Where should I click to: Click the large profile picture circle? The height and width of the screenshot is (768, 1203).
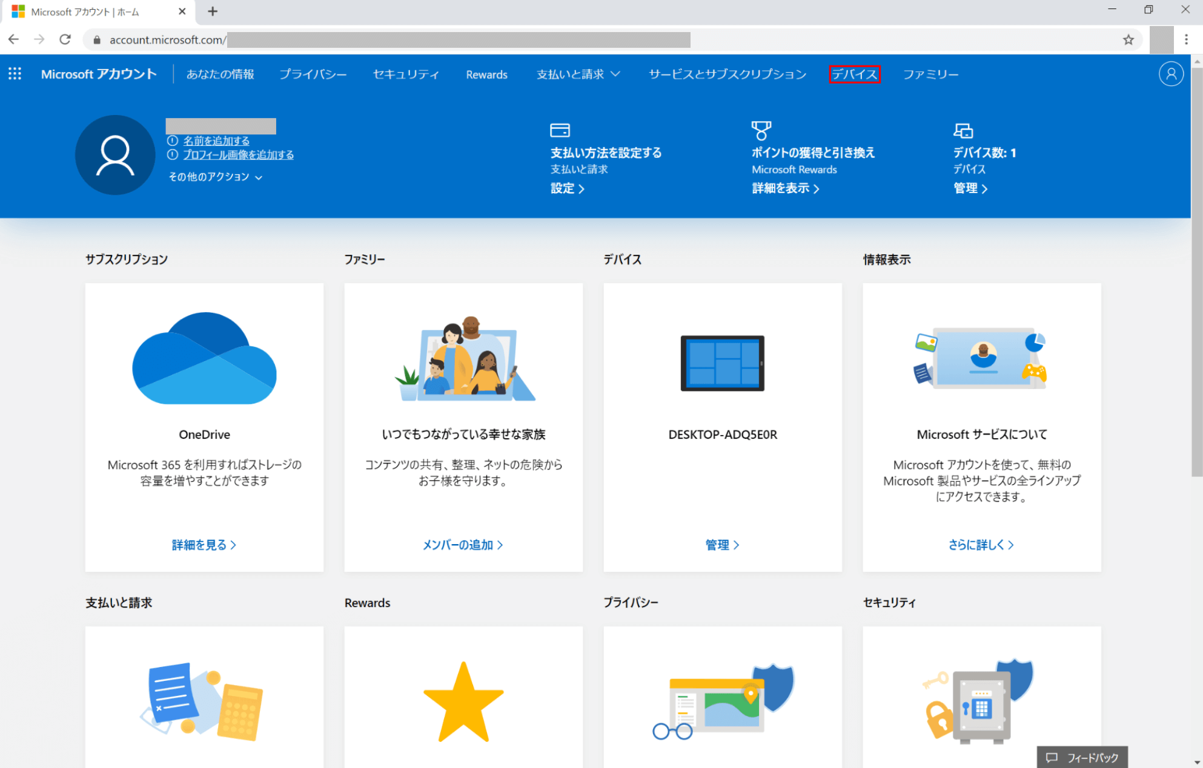pyautogui.click(x=115, y=155)
